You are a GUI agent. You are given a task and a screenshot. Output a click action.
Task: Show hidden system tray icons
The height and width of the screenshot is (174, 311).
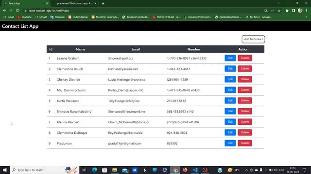pos(246,170)
